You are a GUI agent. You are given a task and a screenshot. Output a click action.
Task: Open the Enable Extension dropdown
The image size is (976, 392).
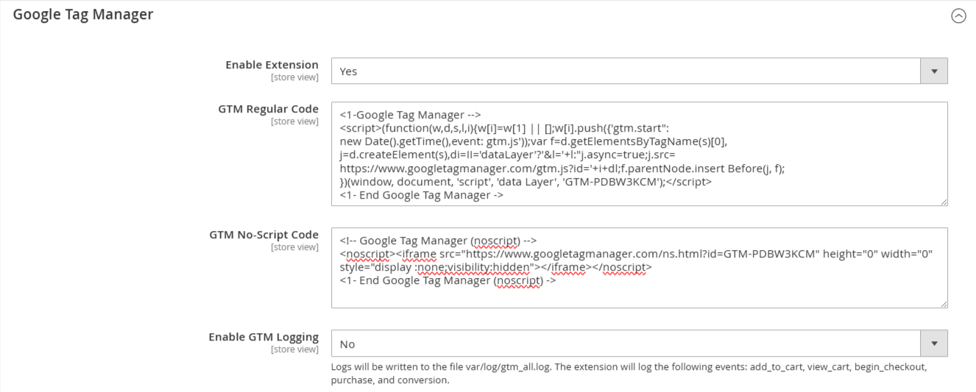(x=639, y=71)
